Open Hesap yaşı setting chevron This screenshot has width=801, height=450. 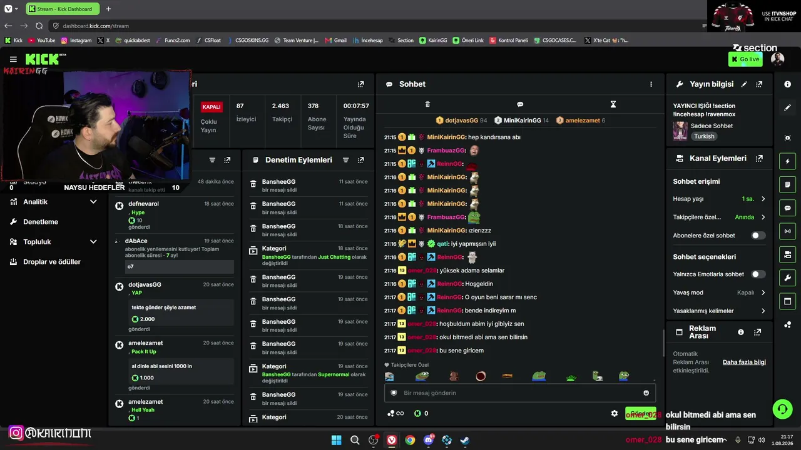763,199
